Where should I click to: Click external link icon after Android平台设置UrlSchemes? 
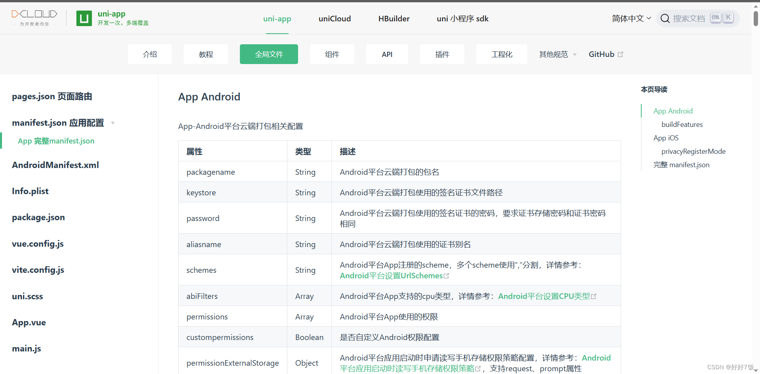click(x=447, y=276)
